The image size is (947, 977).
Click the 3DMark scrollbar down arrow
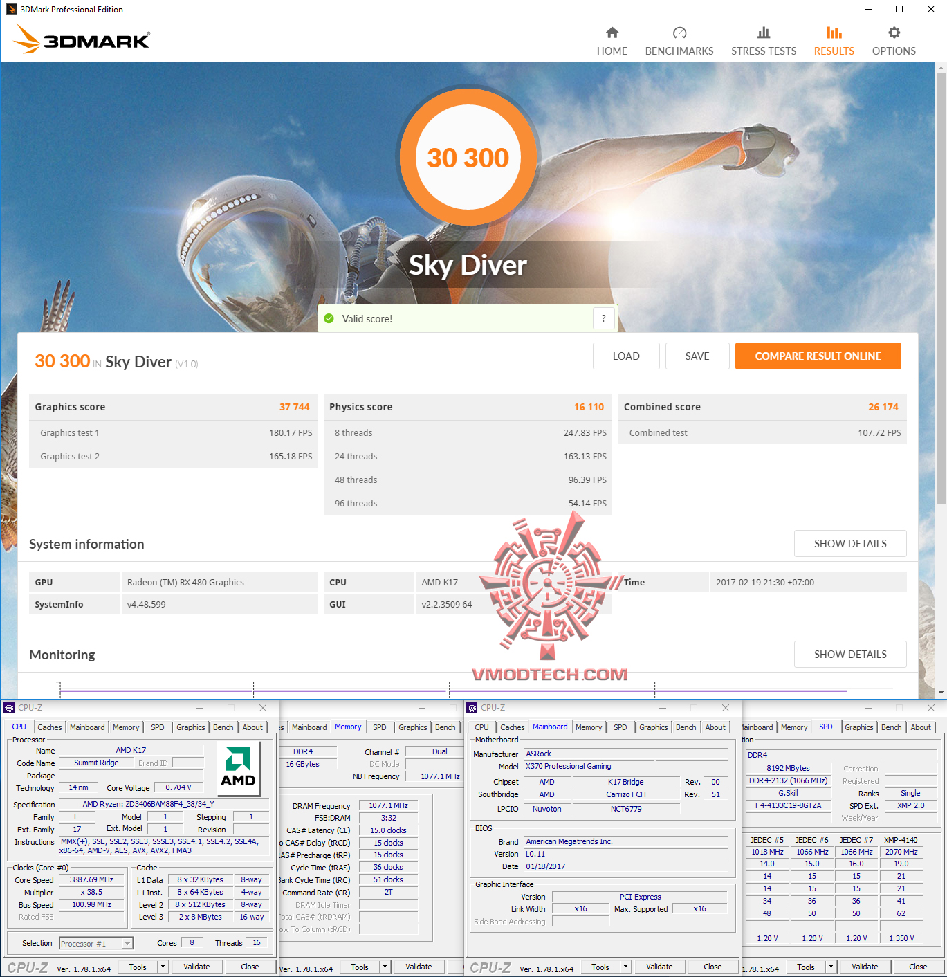coord(941,693)
